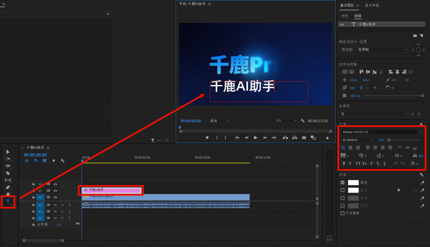Select the Pen tool in toolbar
430x247 pixels.
click(8, 187)
